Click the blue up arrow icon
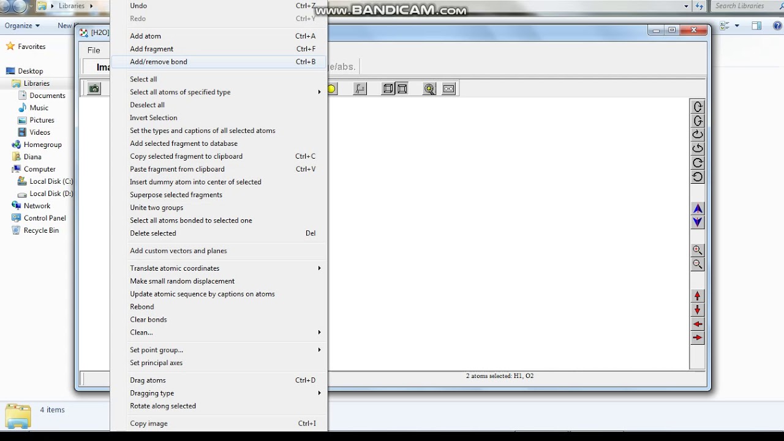The image size is (784, 441). tap(698, 209)
